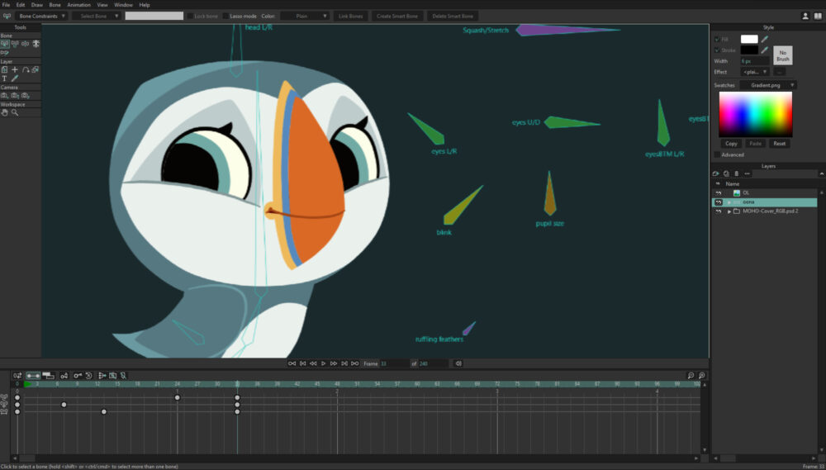Image resolution: width=826 pixels, height=470 pixels.
Task: Open the Animation menu
Action: point(78,5)
